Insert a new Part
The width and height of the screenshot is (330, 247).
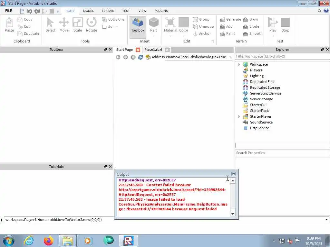(154, 25)
